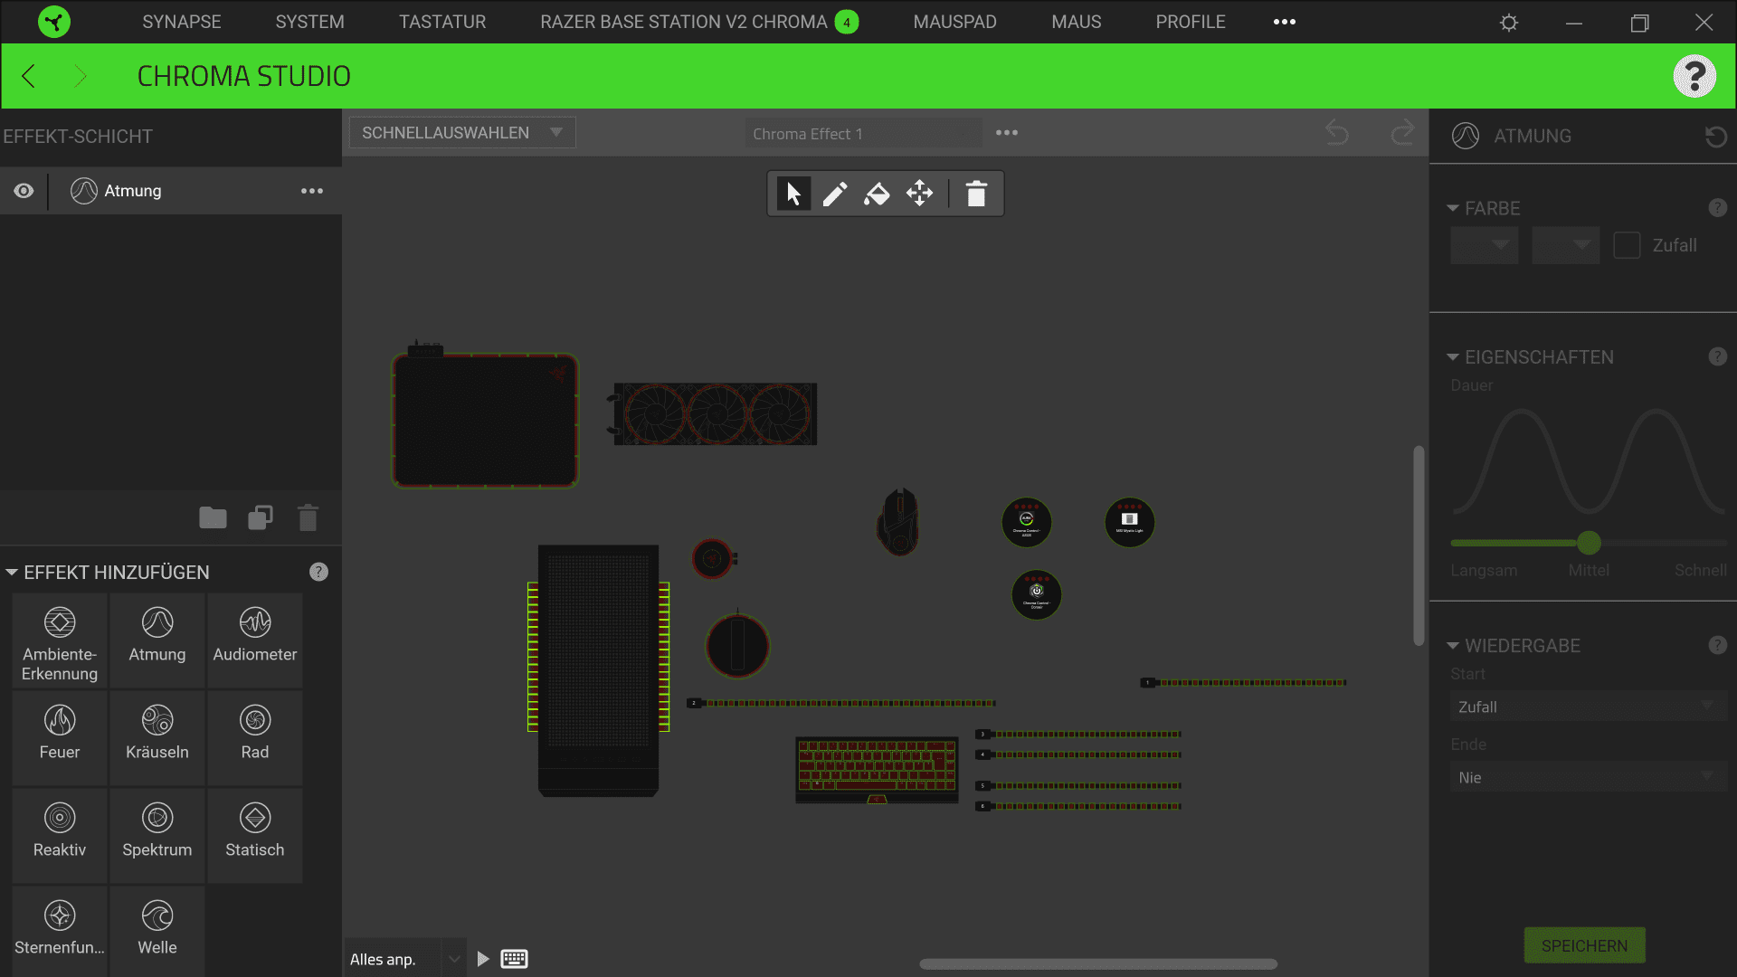
Task: Click the Razer logo home icon
Action: tap(54, 22)
